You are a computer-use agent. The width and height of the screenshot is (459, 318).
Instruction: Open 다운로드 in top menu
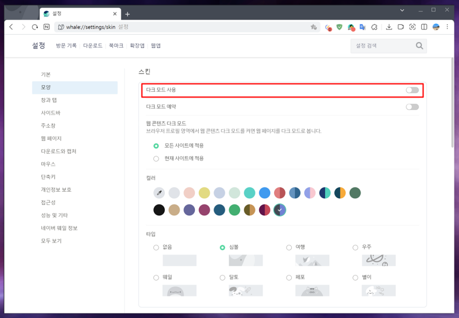pos(93,46)
